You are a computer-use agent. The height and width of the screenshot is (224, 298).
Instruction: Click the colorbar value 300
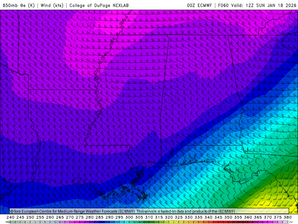[129, 217]
